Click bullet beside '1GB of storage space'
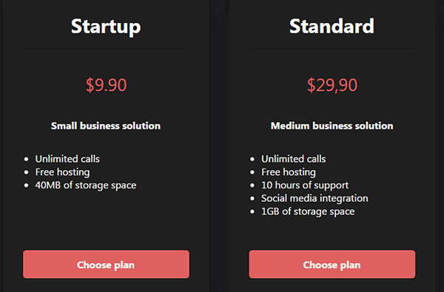444x292 pixels. pos(252,212)
